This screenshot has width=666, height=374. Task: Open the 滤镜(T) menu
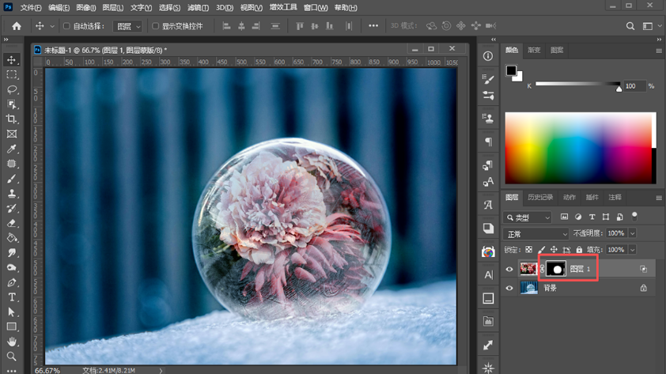pos(198,8)
